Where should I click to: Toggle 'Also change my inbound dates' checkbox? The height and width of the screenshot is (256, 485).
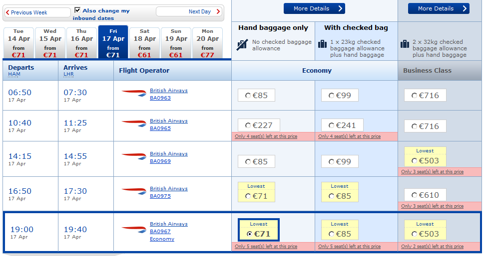point(77,10)
